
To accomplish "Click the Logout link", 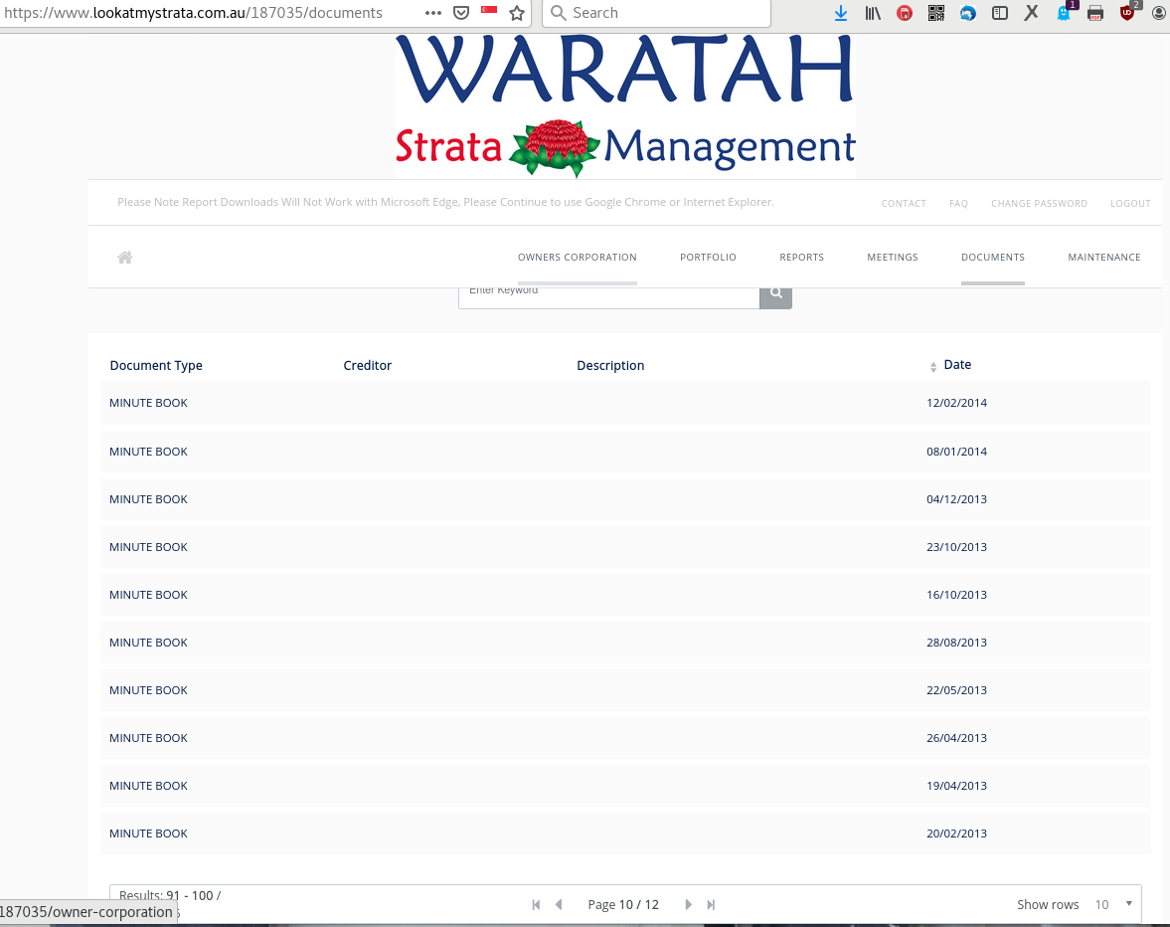I will [1130, 203].
